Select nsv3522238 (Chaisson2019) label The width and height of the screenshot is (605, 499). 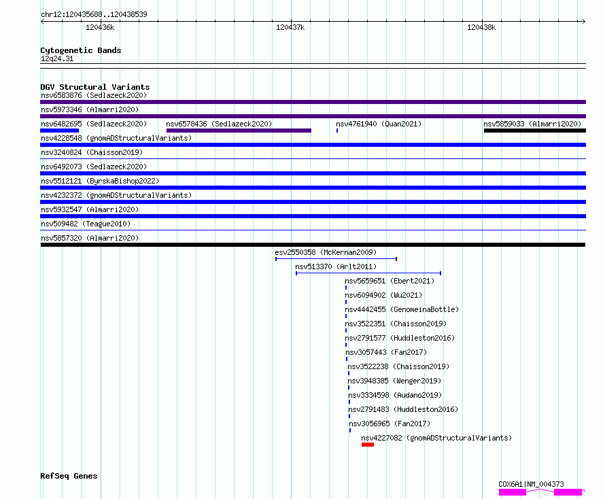coord(398,366)
